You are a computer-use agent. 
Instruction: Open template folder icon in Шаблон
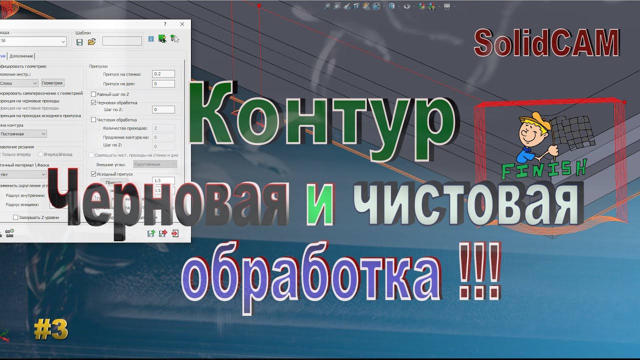coord(91,42)
